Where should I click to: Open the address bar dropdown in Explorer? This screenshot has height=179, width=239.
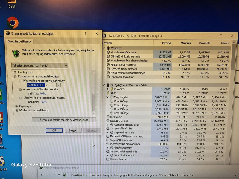pos(235,175)
